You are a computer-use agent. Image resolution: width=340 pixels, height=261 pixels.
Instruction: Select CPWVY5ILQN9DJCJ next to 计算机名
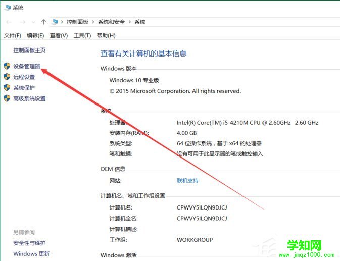202,207
